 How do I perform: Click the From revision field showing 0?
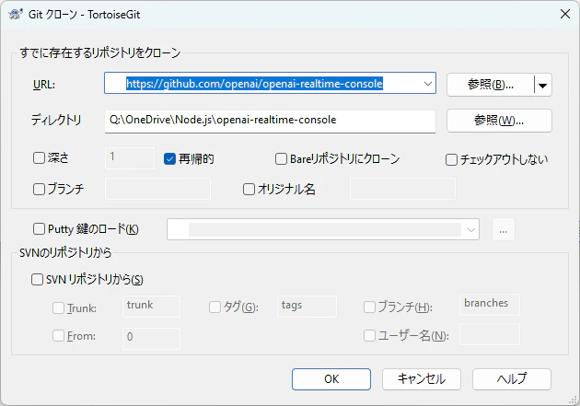click(151, 338)
